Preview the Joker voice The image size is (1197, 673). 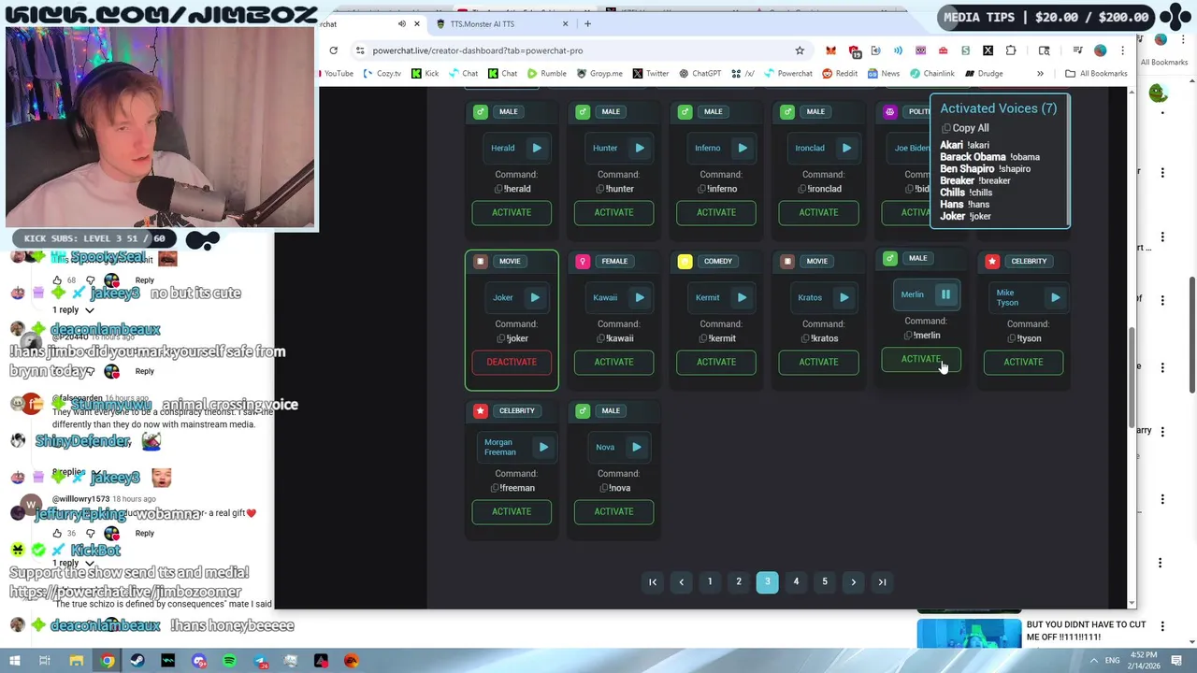pyautogui.click(x=535, y=297)
